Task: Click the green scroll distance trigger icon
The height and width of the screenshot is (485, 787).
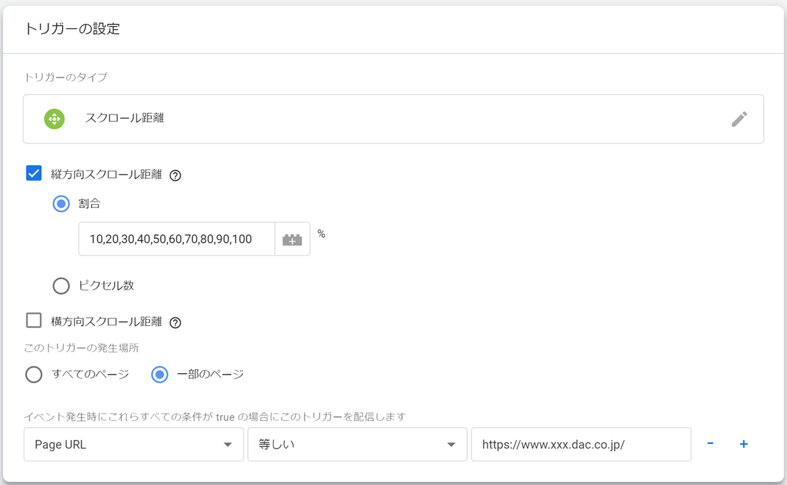Action: click(54, 119)
